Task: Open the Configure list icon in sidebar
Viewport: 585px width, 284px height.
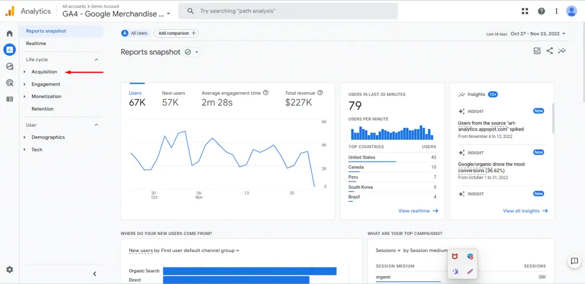Action: point(10,99)
